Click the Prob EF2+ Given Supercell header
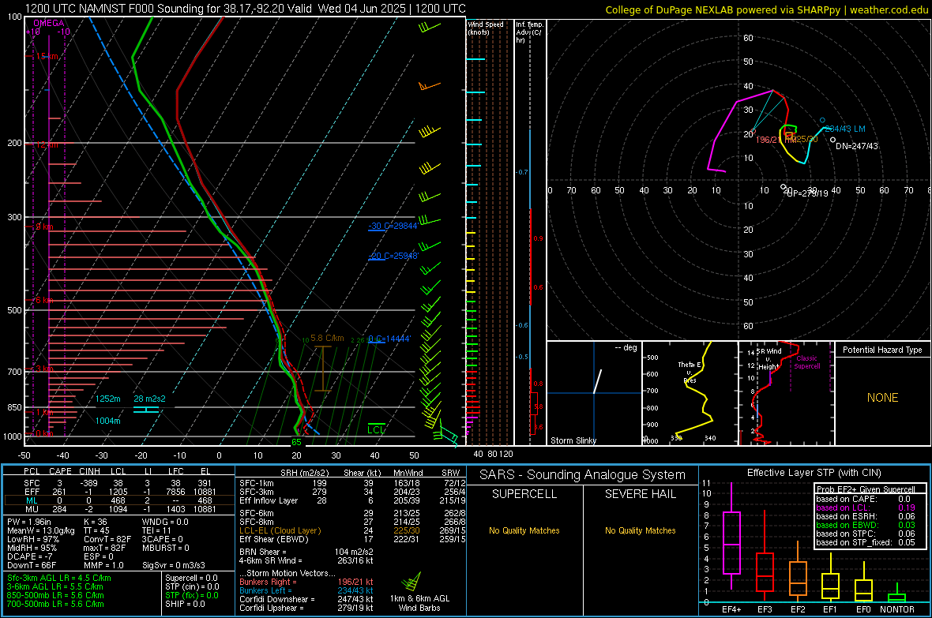The image size is (932, 618). [866, 489]
